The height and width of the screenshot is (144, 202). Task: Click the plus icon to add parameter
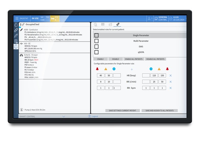132,69
